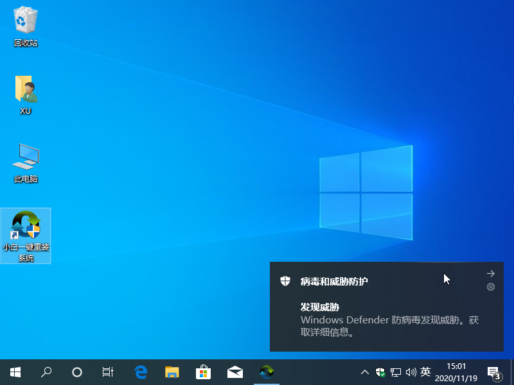The width and height of the screenshot is (514, 385).
Task: Dismiss notification with the arrow icon
Action: click(x=491, y=273)
